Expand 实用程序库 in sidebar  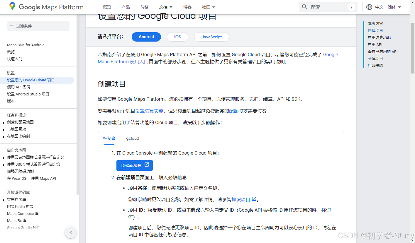[4, 200]
